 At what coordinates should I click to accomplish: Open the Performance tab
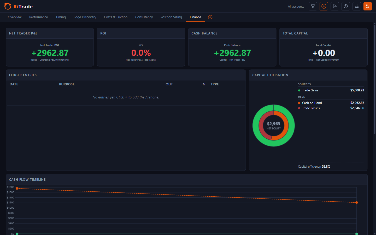pyautogui.click(x=38, y=17)
